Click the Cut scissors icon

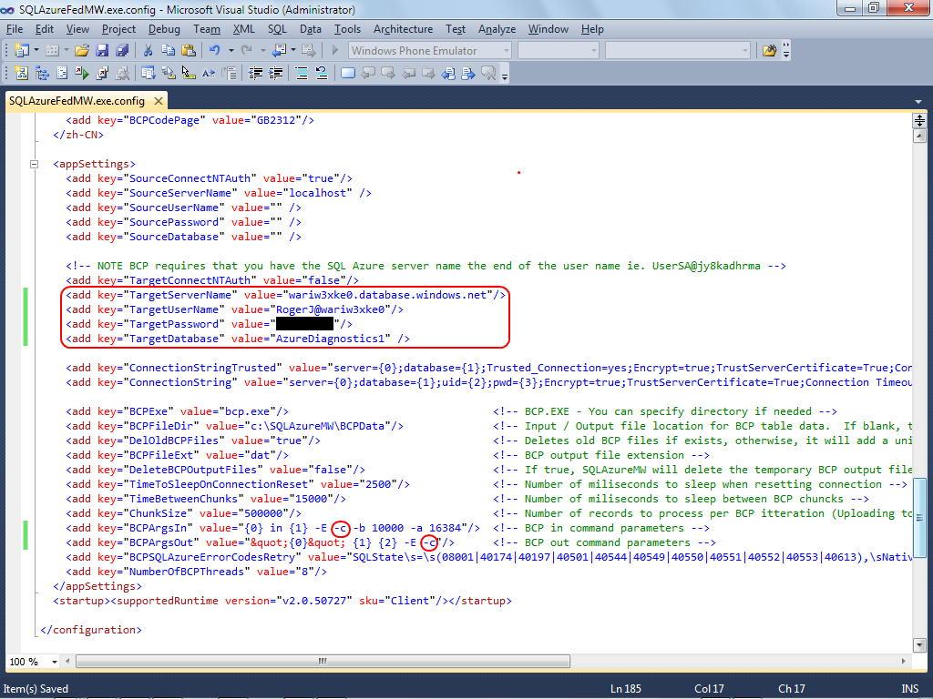(149, 51)
